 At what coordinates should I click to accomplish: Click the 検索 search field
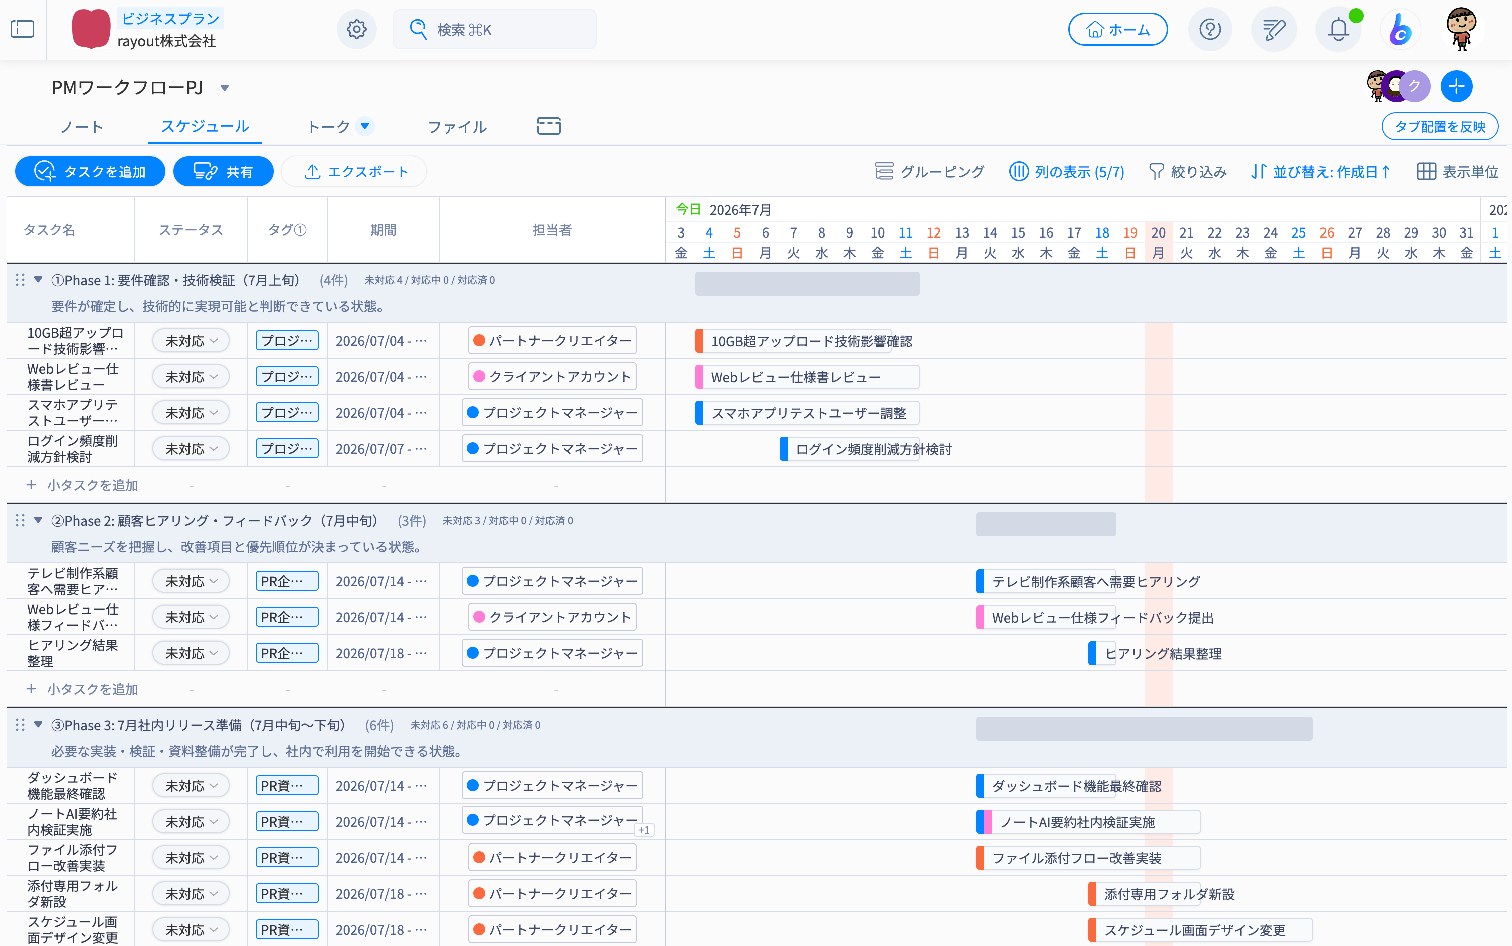(494, 29)
